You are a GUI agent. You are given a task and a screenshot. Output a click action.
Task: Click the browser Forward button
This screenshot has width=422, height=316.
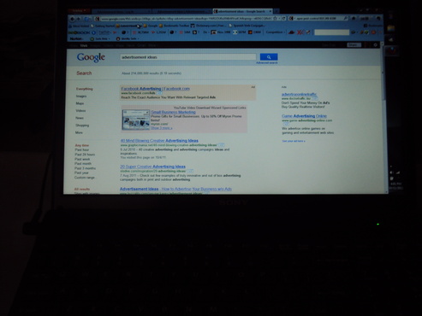point(79,19)
